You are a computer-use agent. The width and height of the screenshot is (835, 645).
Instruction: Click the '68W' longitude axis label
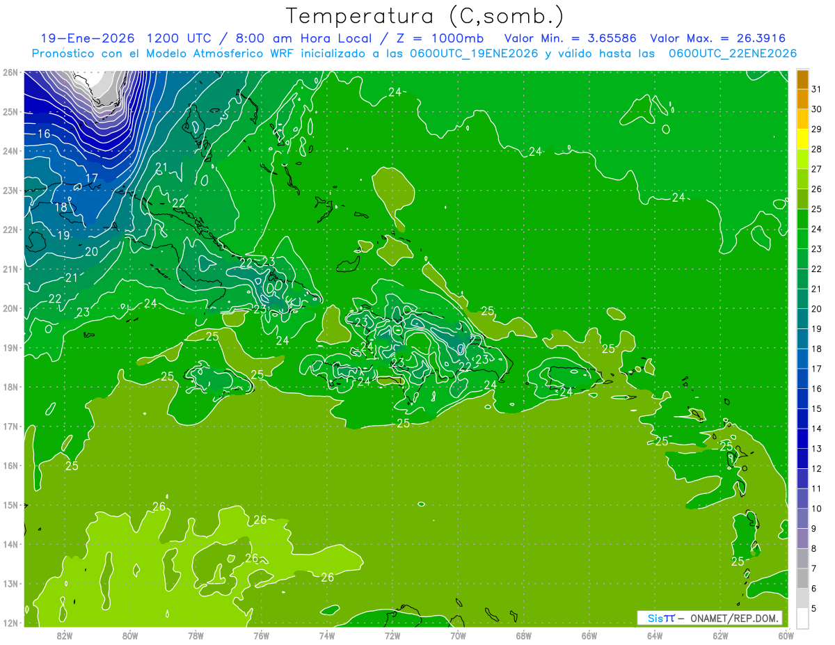(x=524, y=635)
